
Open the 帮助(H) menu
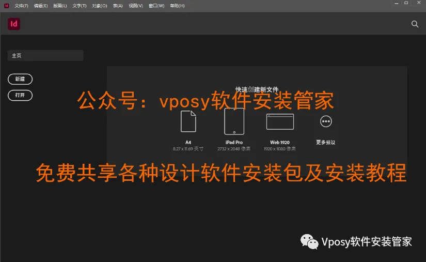click(x=177, y=6)
